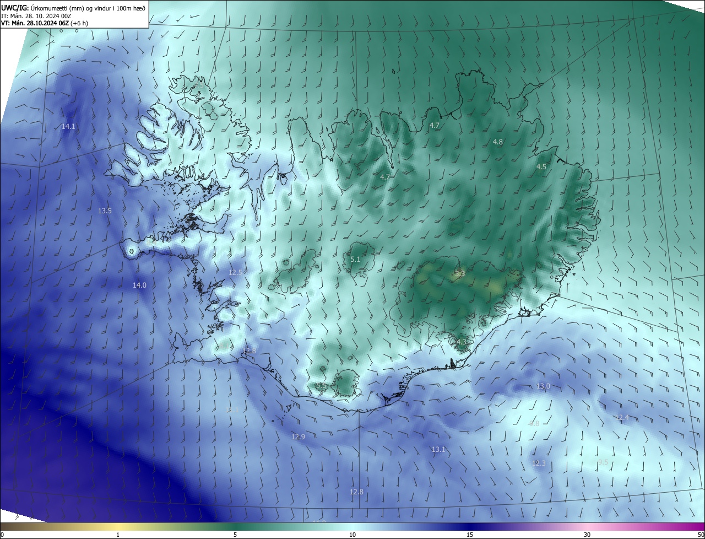Click the colorbar tick label 1

(118, 535)
